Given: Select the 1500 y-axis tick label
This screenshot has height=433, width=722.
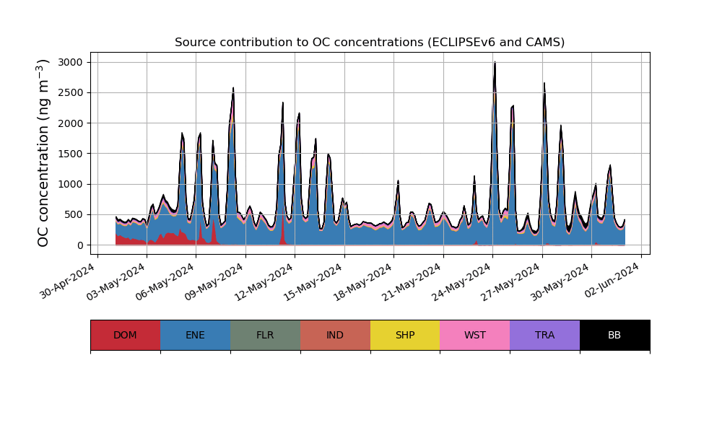Looking at the screenshot, I should (x=71, y=154).
